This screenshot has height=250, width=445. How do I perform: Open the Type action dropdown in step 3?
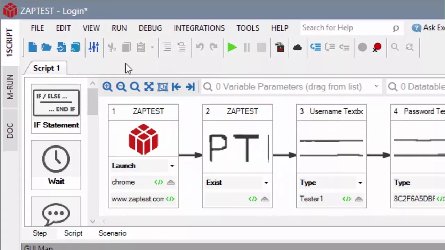point(360,183)
